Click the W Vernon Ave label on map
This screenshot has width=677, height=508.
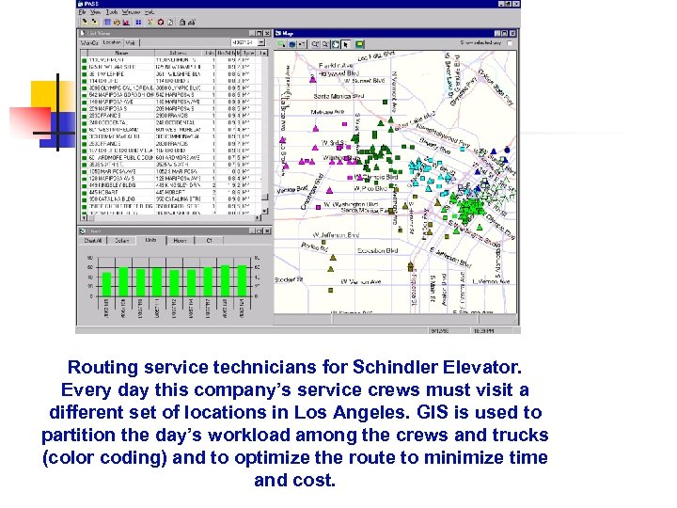[361, 281]
